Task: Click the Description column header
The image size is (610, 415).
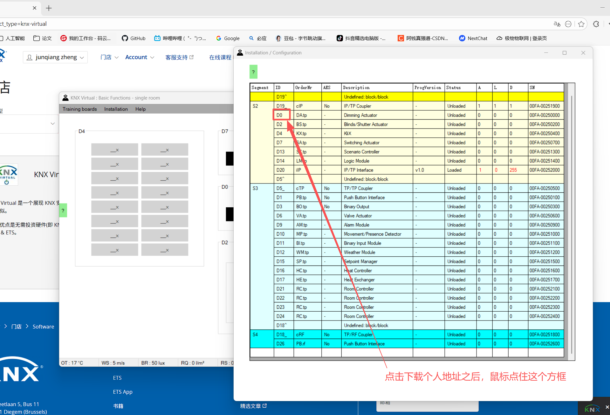Action: click(377, 87)
